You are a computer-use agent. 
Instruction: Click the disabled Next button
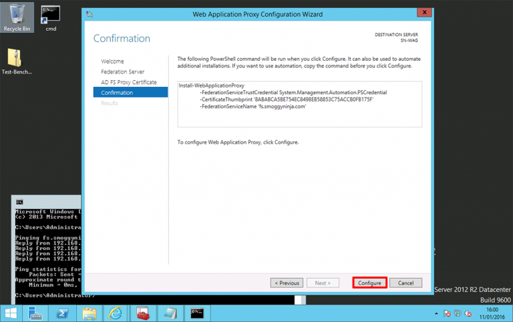323,283
